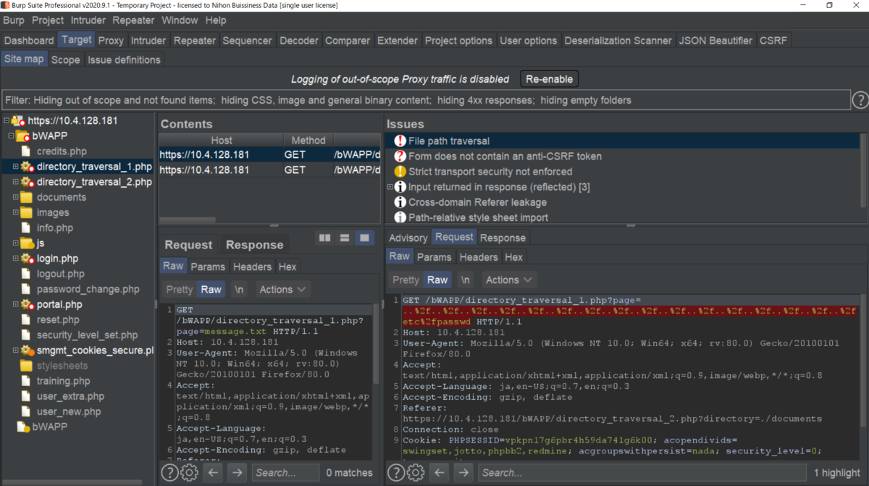The height and width of the screenshot is (486, 869).
Task: Click the Cross-domain Referer leakage info icon
Action: pos(400,202)
